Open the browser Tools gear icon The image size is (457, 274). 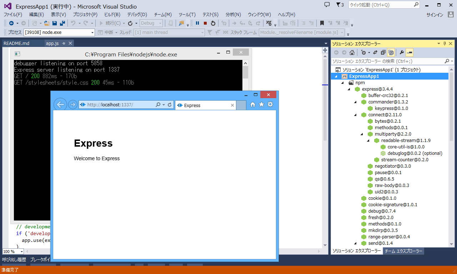[x=270, y=105]
